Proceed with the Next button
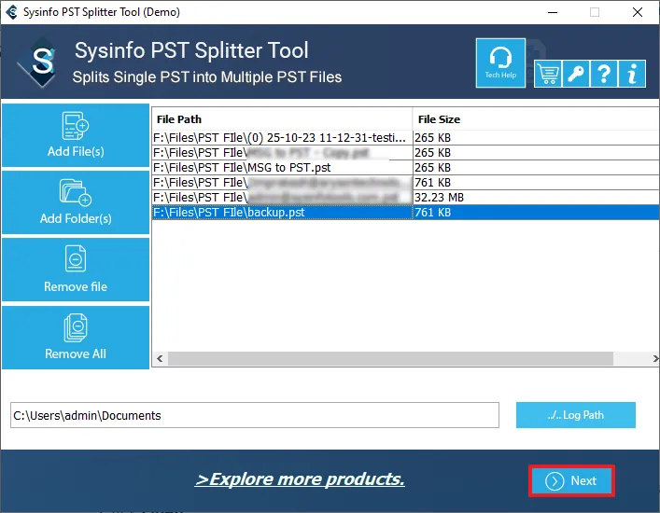The width and height of the screenshot is (660, 513). pos(571,480)
